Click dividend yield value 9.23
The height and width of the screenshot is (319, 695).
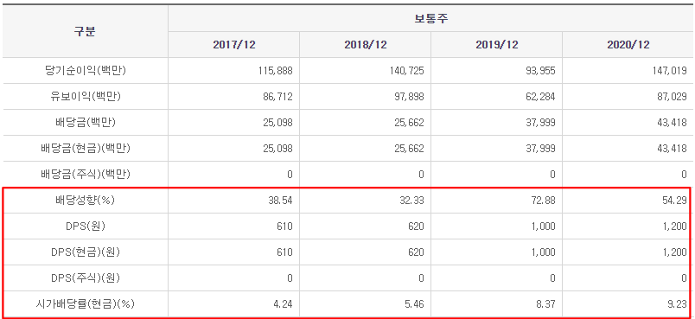pos(678,304)
